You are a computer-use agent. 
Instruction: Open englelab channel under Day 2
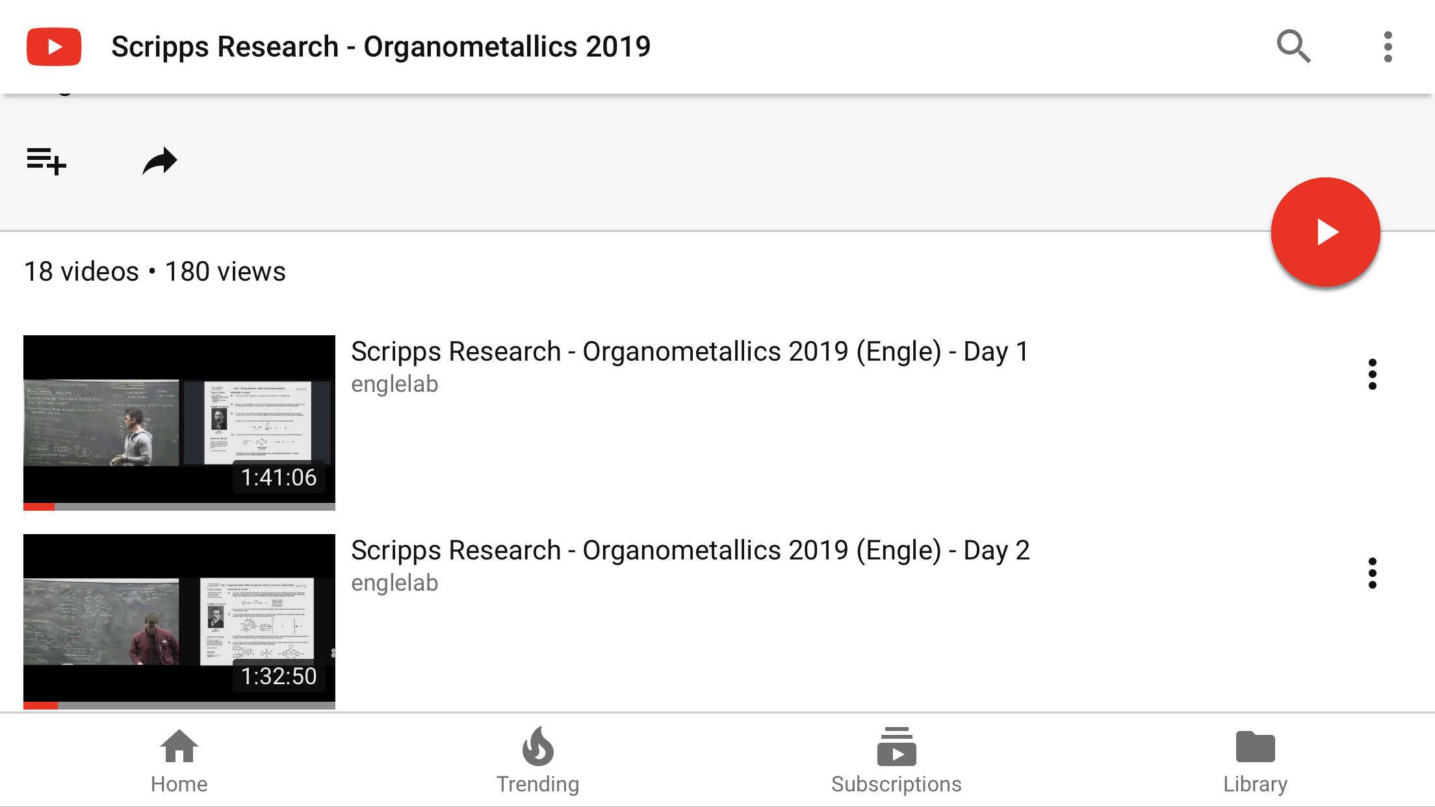point(394,583)
